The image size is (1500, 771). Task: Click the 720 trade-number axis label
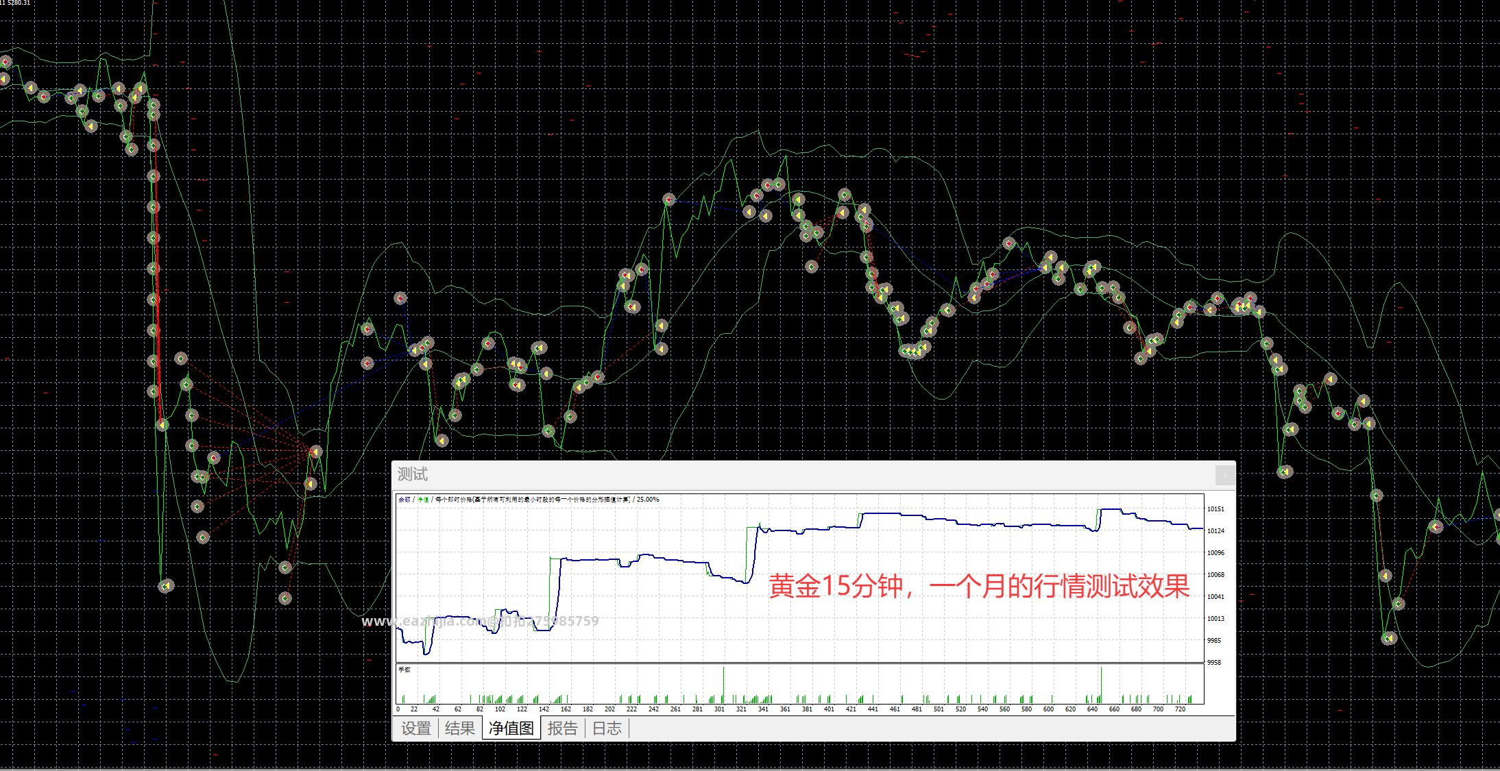click(x=1180, y=709)
